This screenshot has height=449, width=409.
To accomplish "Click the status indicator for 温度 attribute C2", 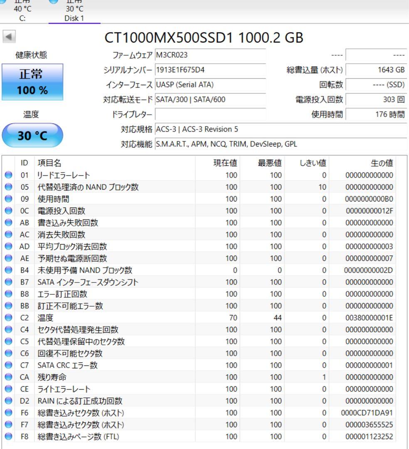I will tap(9, 318).
